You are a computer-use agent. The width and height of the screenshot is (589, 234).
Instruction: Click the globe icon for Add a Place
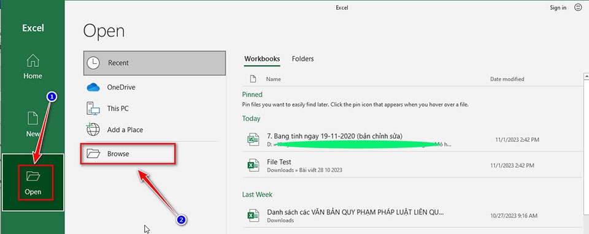tap(93, 130)
